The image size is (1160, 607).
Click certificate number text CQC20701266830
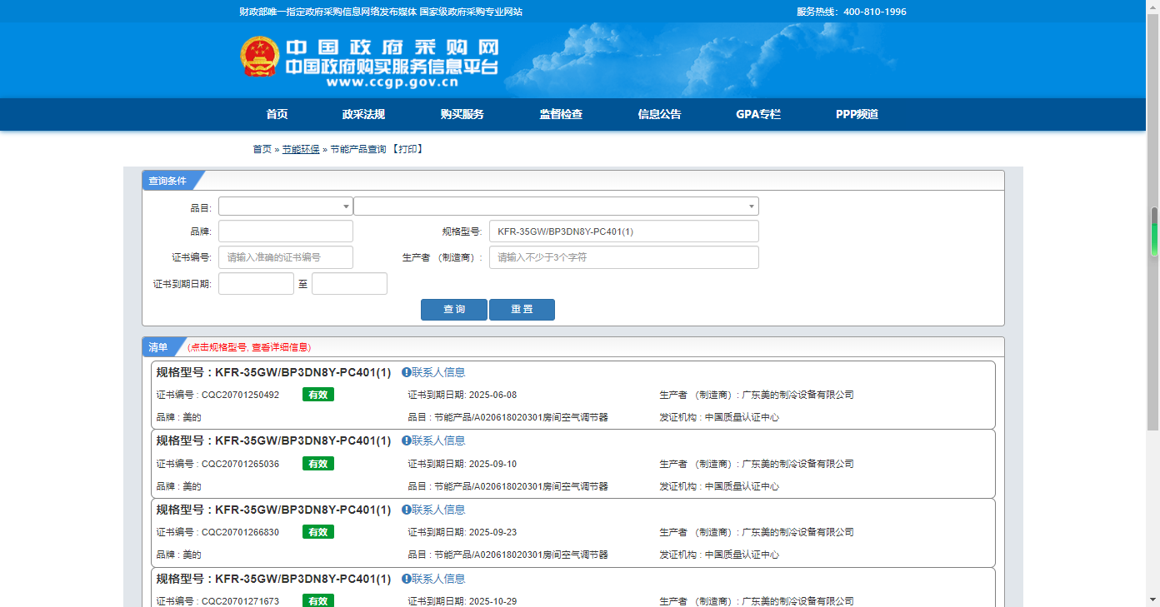[x=241, y=532]
